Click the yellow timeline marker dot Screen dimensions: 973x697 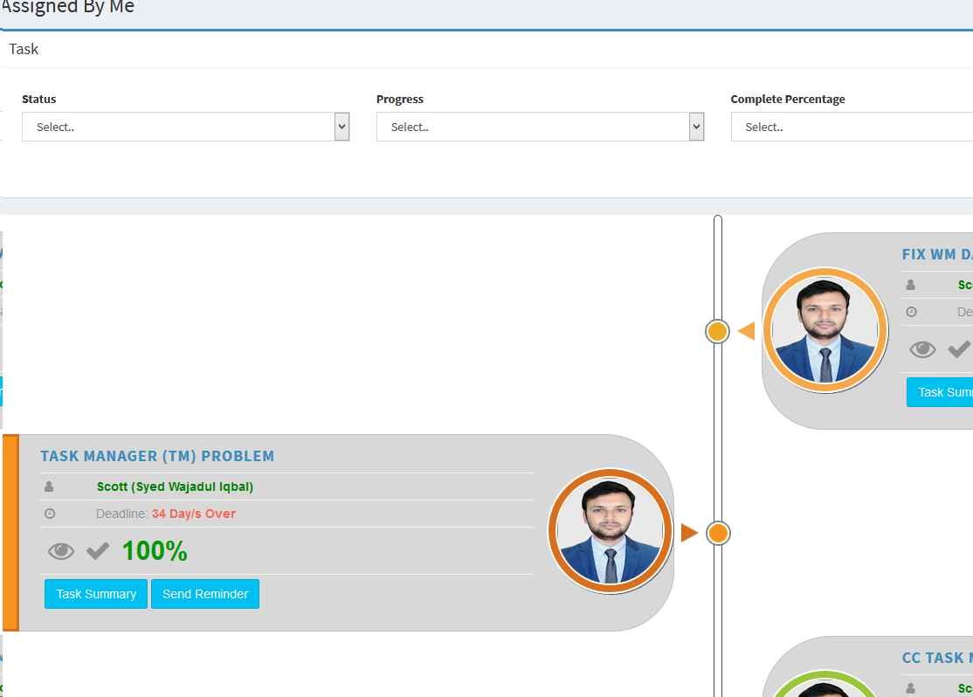pos(717,332)
